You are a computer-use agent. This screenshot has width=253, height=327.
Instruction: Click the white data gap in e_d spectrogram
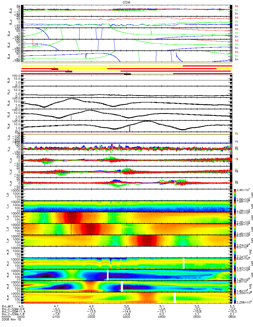pos(122,286)
